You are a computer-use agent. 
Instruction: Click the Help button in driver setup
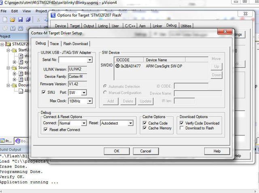click(217, 151)
